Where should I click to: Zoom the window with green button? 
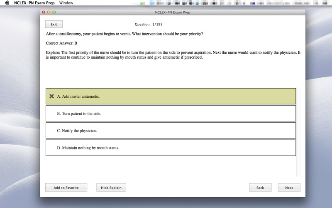54,12
